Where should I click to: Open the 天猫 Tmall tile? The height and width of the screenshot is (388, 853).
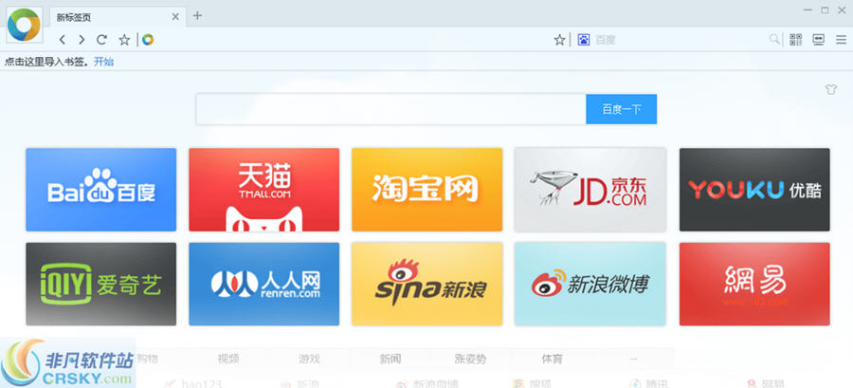[x=263, y=190]
